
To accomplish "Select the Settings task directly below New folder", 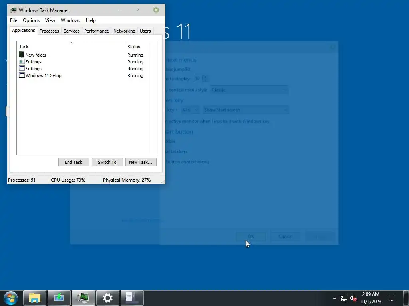I will (x=34, y=62).
